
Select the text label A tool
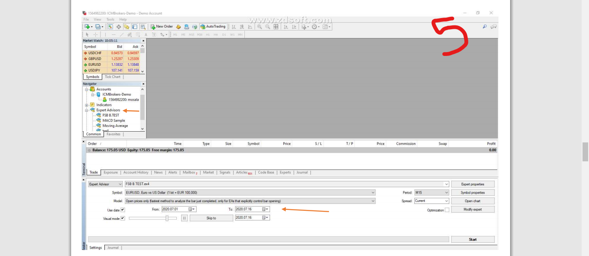pos(146,34)
